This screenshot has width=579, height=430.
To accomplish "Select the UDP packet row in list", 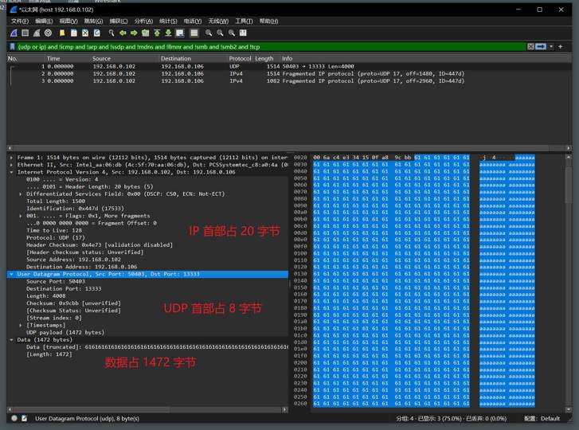I will click(x=159, y=67).
